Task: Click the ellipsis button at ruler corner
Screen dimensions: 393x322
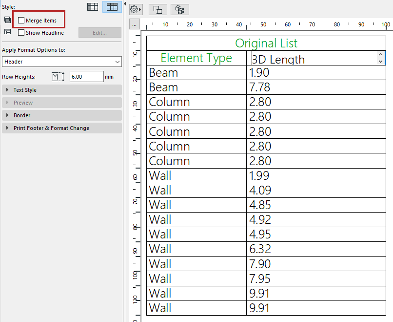Action: point(135,24)
